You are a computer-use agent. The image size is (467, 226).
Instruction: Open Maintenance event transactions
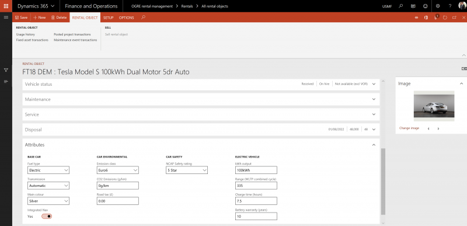tap(75, 40)
